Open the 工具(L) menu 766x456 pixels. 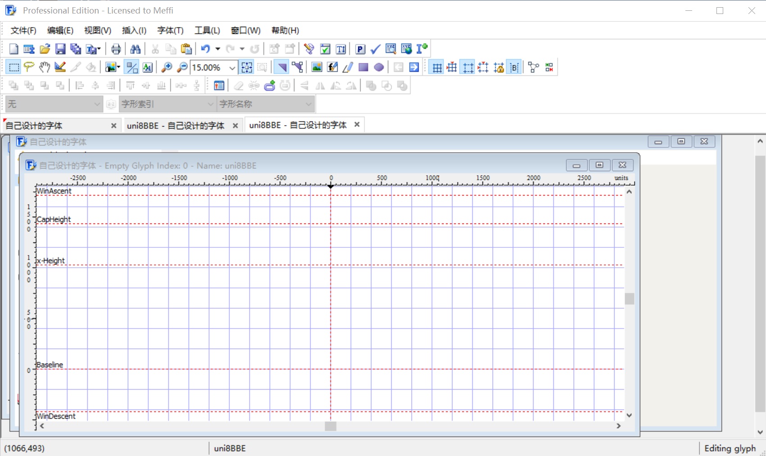[207, 30]
